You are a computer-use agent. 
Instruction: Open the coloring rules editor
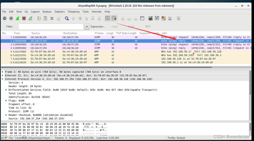click(x=164, y=18)
